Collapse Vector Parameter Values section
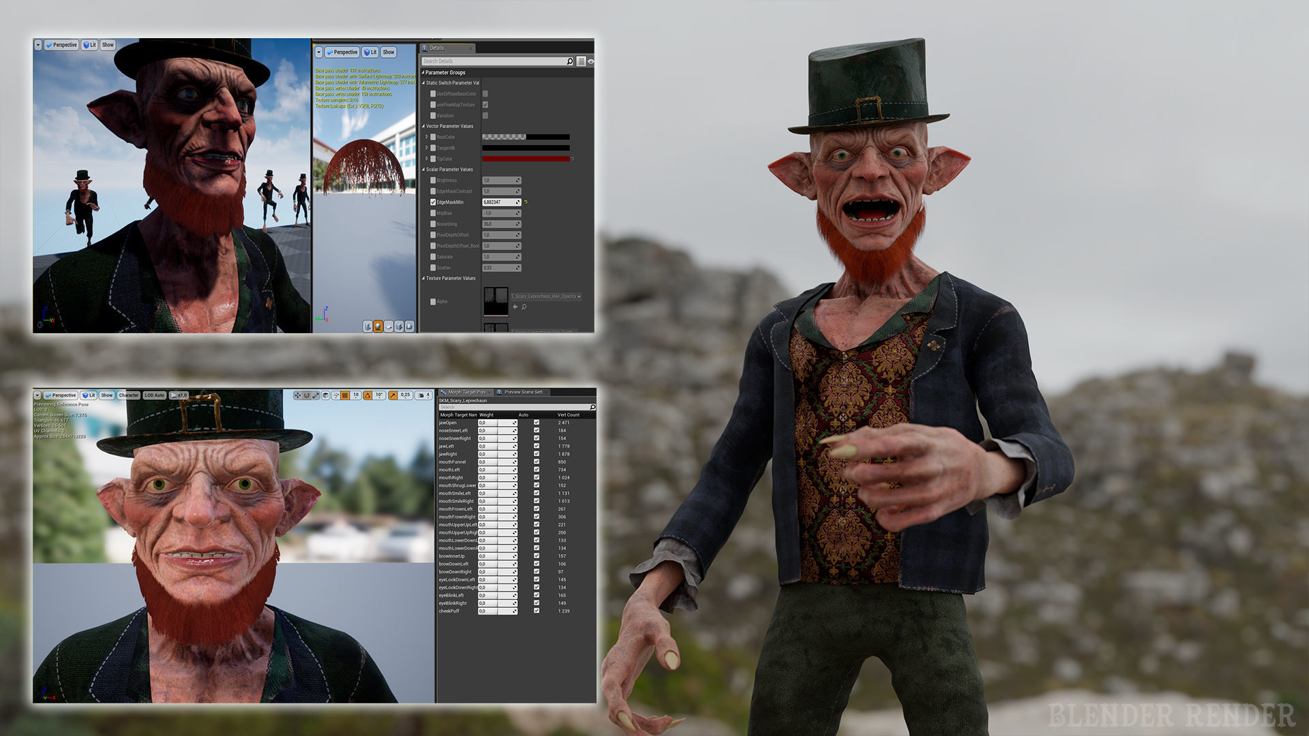1309x736 pixels. 423,126
